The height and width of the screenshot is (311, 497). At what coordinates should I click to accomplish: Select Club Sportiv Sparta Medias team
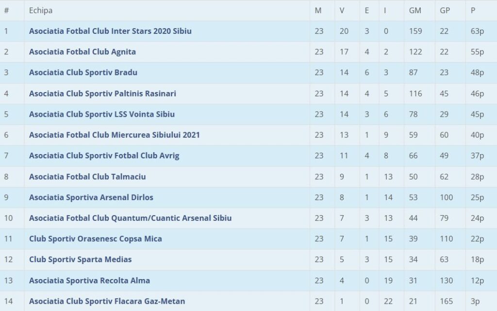[80, 260]
